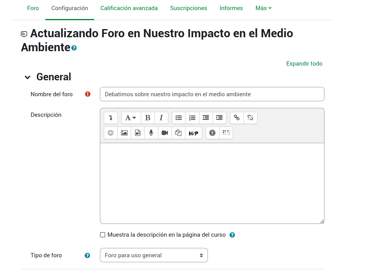Viewport: 374px width, 272px height.
Task: Click the required field icon for Nombre del foro
Action: tap(88, 94)
